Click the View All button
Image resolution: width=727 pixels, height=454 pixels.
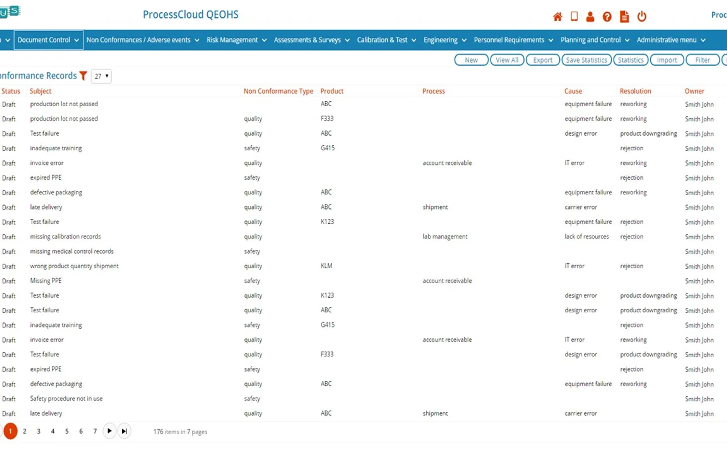point(507,60)
